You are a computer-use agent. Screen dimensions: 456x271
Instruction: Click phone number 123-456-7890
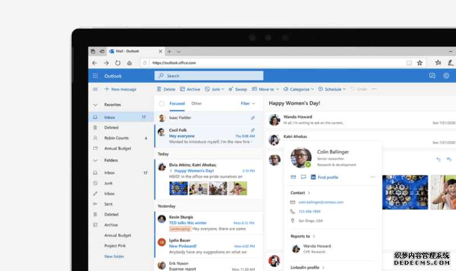click(310, 211)
